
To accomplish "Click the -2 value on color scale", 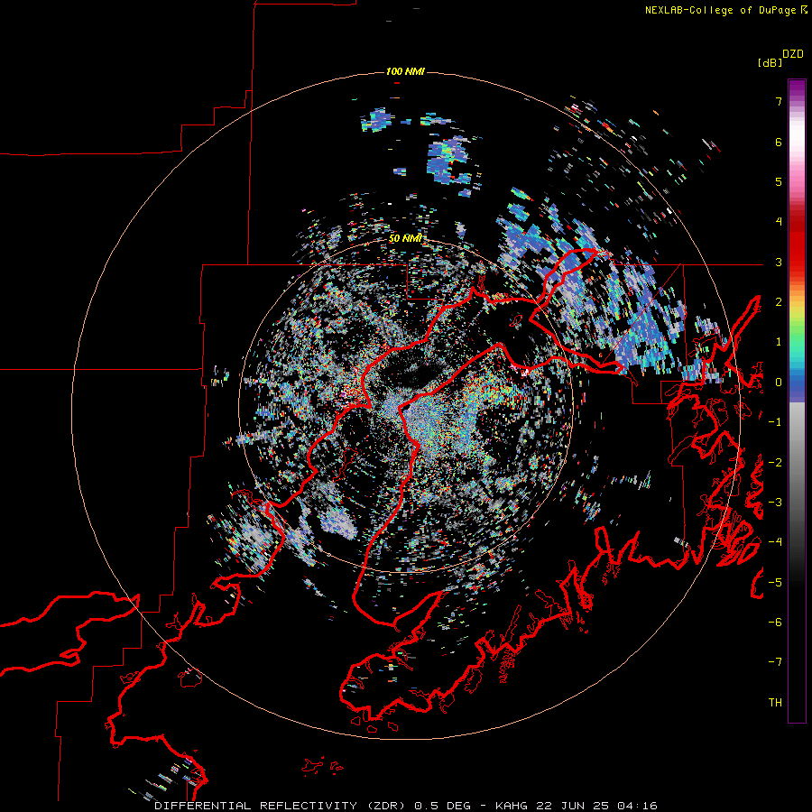I will 775,463.
